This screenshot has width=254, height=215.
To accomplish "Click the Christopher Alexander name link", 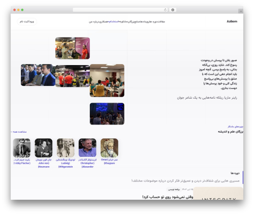I will 87,163.
